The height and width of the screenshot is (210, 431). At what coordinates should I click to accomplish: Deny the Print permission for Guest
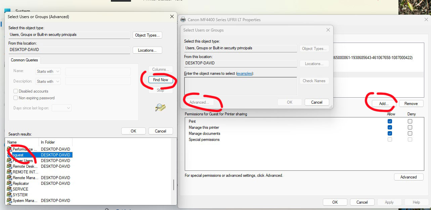coord(410,121)
